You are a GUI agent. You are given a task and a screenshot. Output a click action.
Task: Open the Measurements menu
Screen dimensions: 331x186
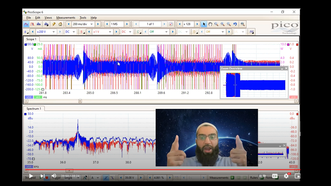click(x=66, y=18)
